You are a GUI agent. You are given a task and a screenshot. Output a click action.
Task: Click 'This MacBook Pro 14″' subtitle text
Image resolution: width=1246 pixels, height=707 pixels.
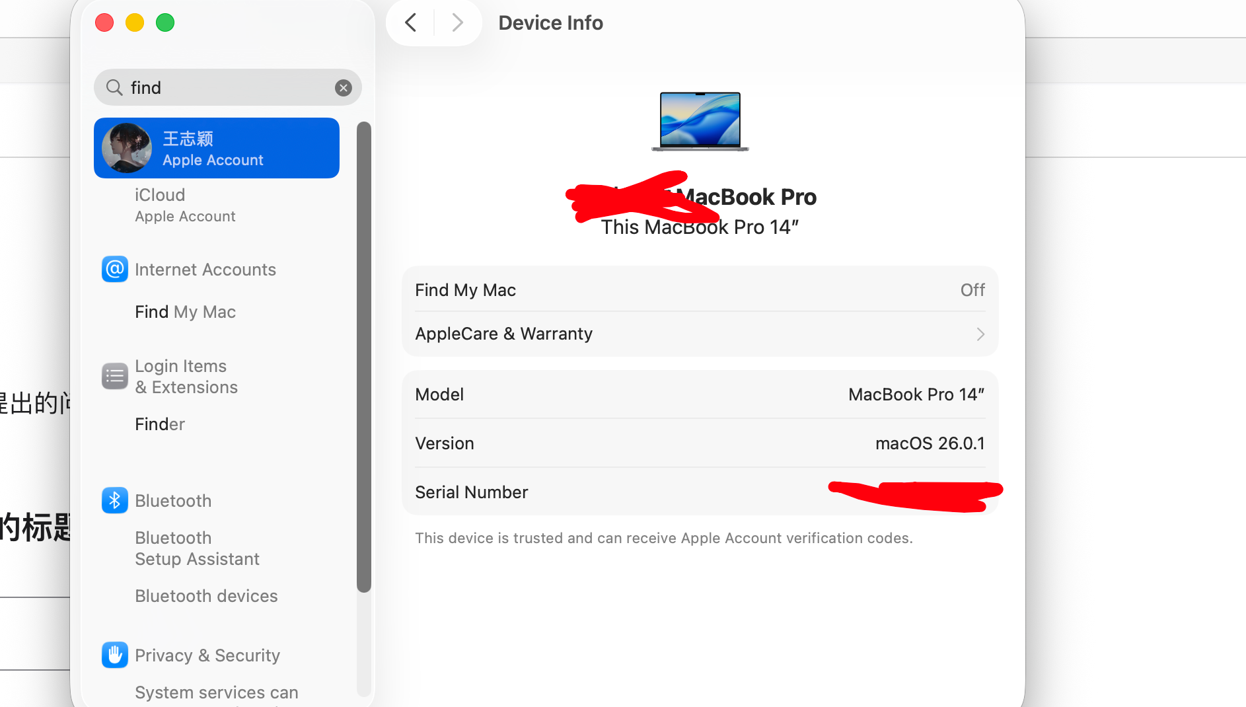click(x=700, y=227)
